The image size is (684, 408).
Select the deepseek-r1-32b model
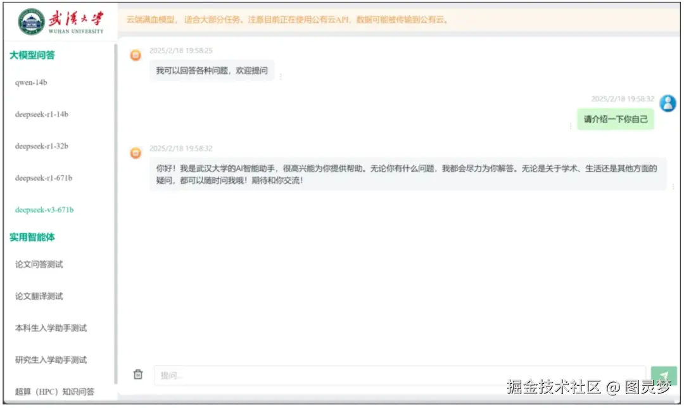click(42, 146)
